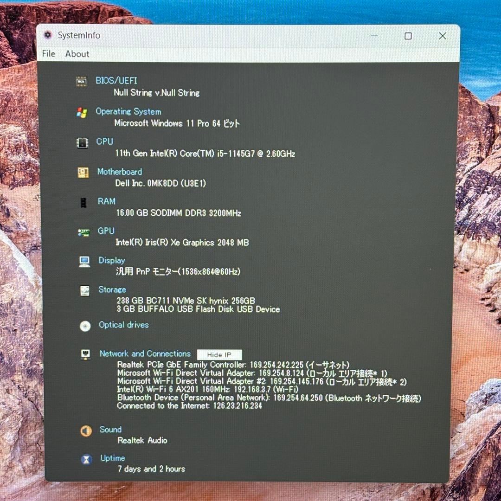Open the About menu
The width and height of the screenshot is (501, 501).
click(77, 54)
